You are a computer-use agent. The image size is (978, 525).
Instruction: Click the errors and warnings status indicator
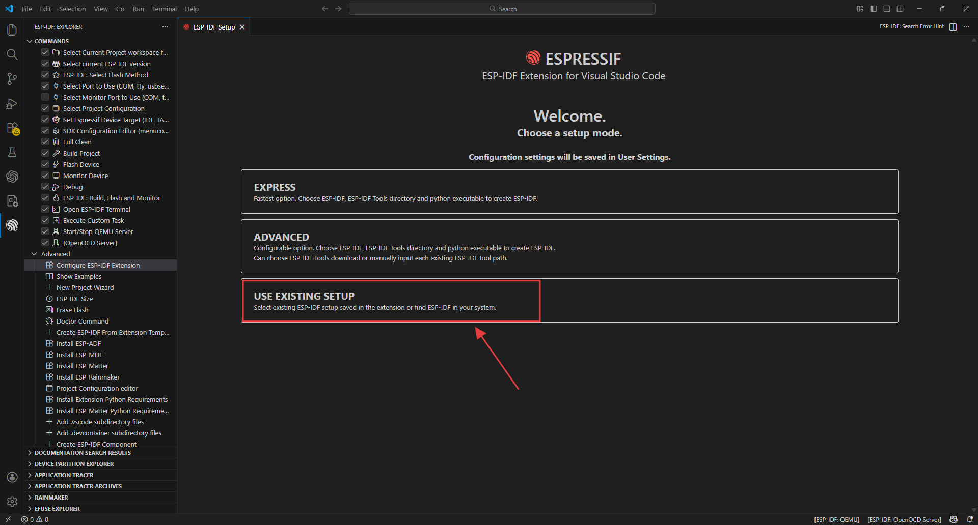(35, 519)
